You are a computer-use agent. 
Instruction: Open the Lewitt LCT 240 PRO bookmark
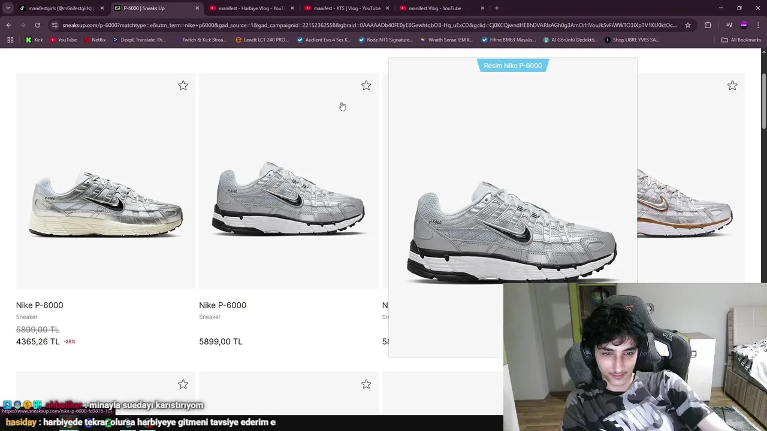(x=262, y=40)
